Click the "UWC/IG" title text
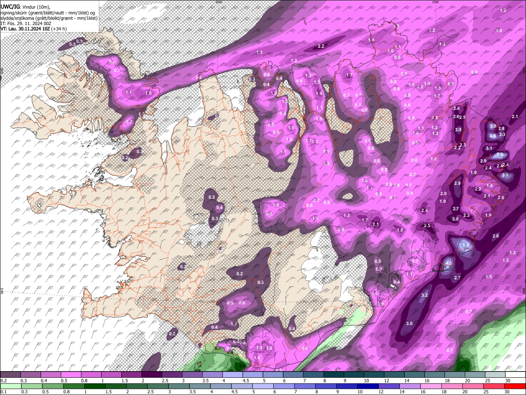The image size is (526, 395). [x=9, y=7]
